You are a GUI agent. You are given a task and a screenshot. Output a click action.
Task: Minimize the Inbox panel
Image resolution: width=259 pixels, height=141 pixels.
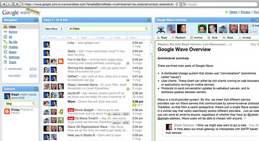148,20
